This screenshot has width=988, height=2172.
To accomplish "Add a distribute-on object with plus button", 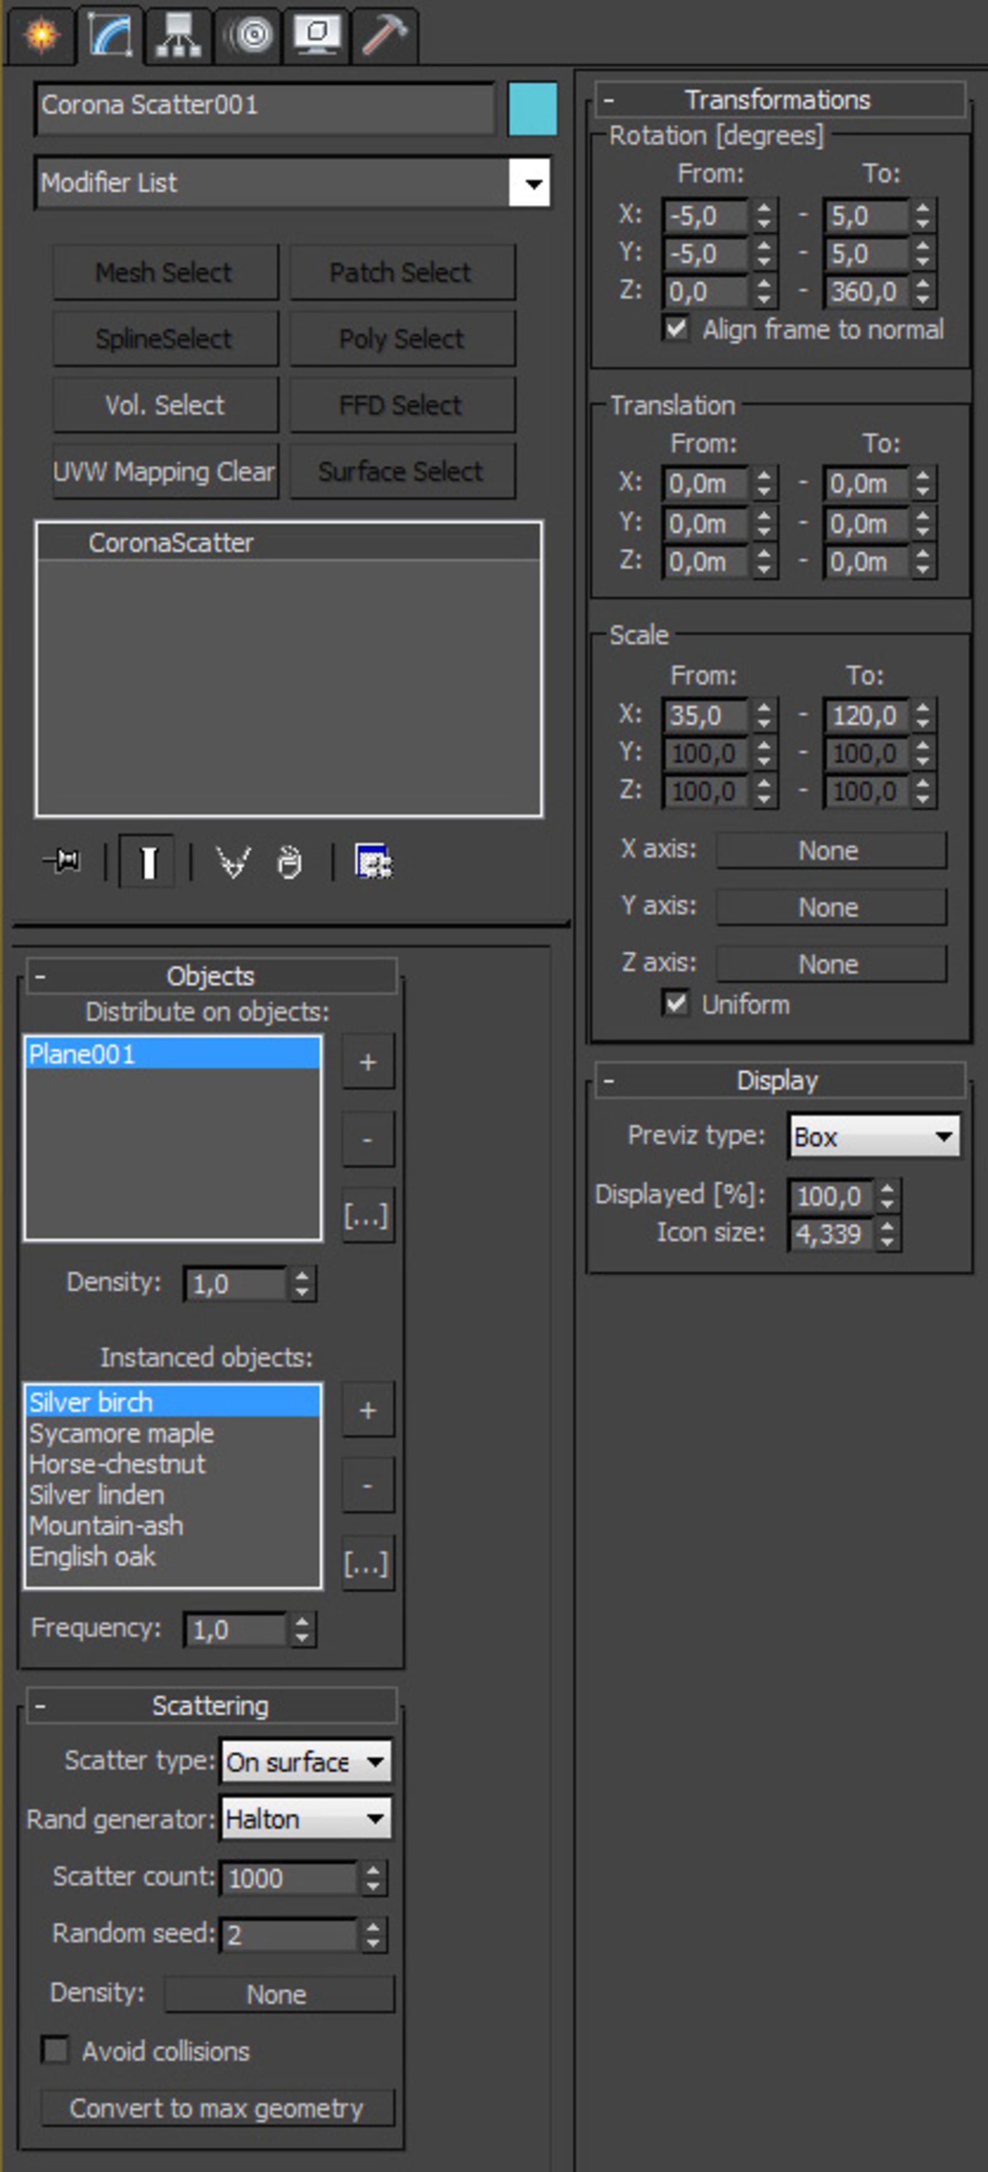I will click(x=368, y=1061).
